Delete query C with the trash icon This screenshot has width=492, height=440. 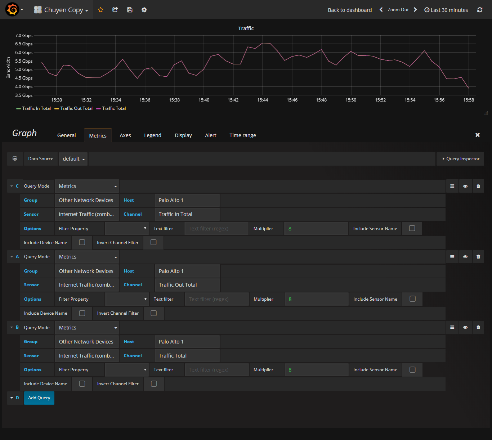pos(478,186)
